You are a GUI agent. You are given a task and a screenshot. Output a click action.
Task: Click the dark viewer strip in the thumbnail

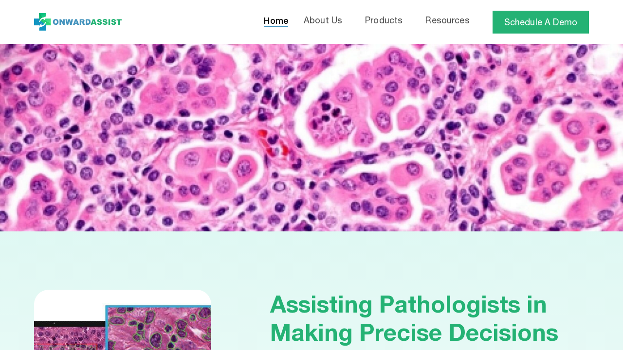coord(70,324)
